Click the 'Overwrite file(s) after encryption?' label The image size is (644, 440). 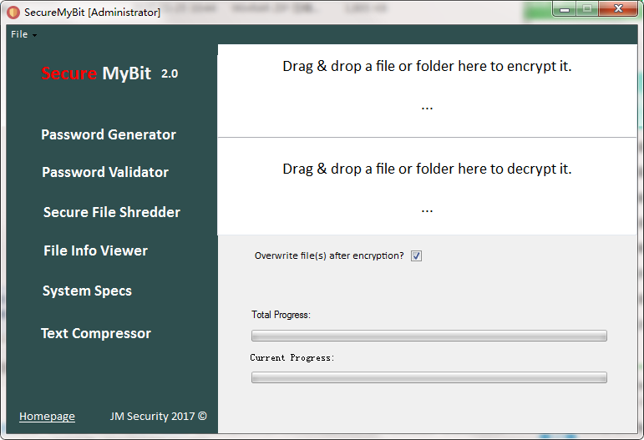coord(329,255)
